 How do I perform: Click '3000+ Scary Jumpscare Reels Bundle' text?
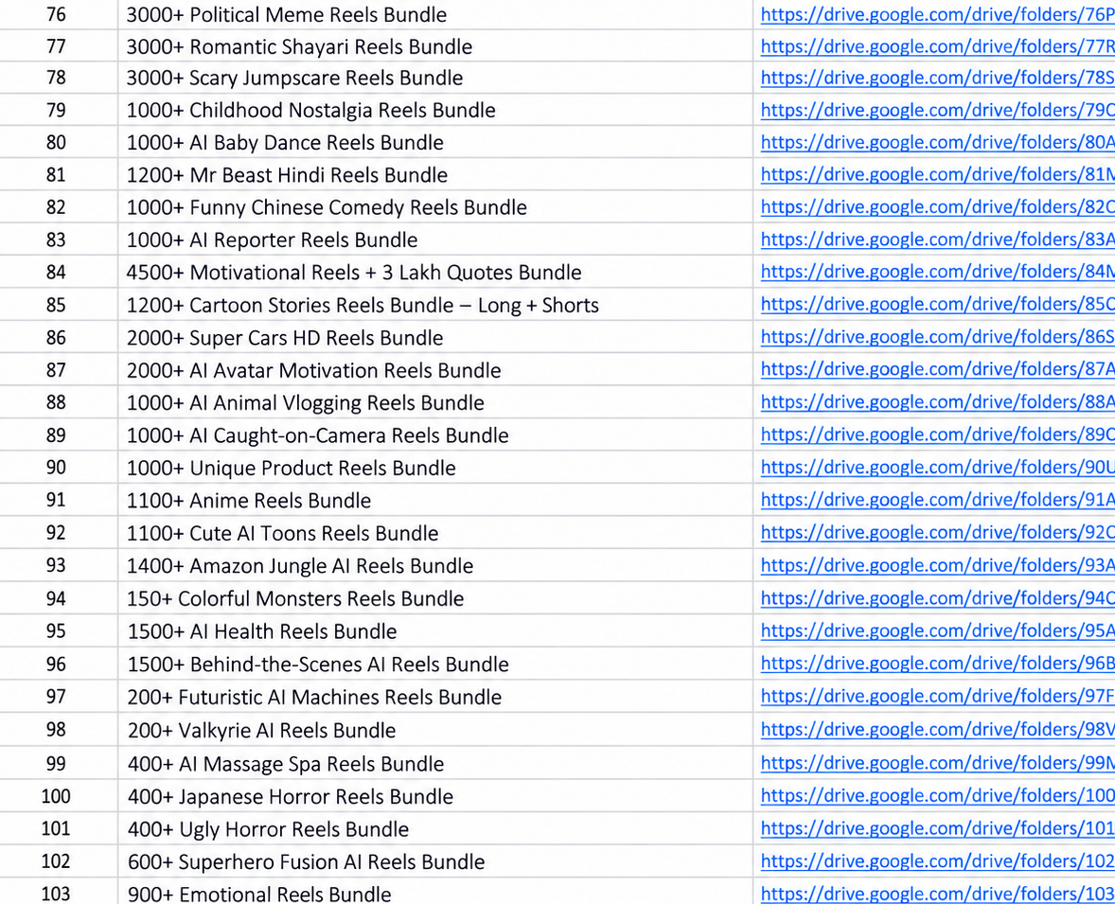pos(294,79)
